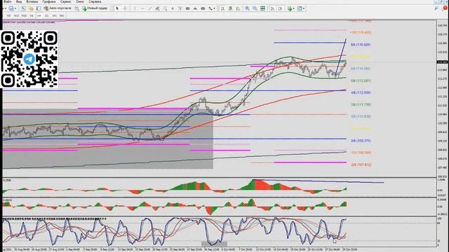Select the 0/8 (109.375) level label
This screenshot has width=449, height=252.
361,141
